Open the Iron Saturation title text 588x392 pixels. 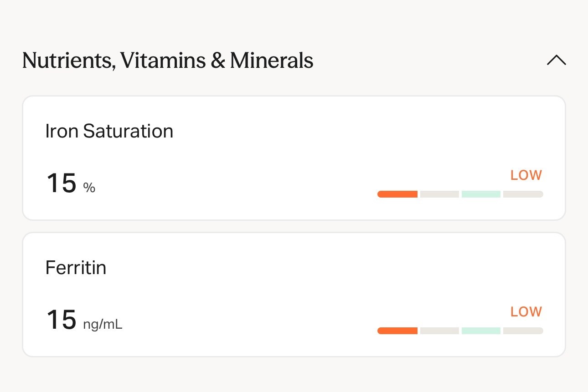pos(109,132)
